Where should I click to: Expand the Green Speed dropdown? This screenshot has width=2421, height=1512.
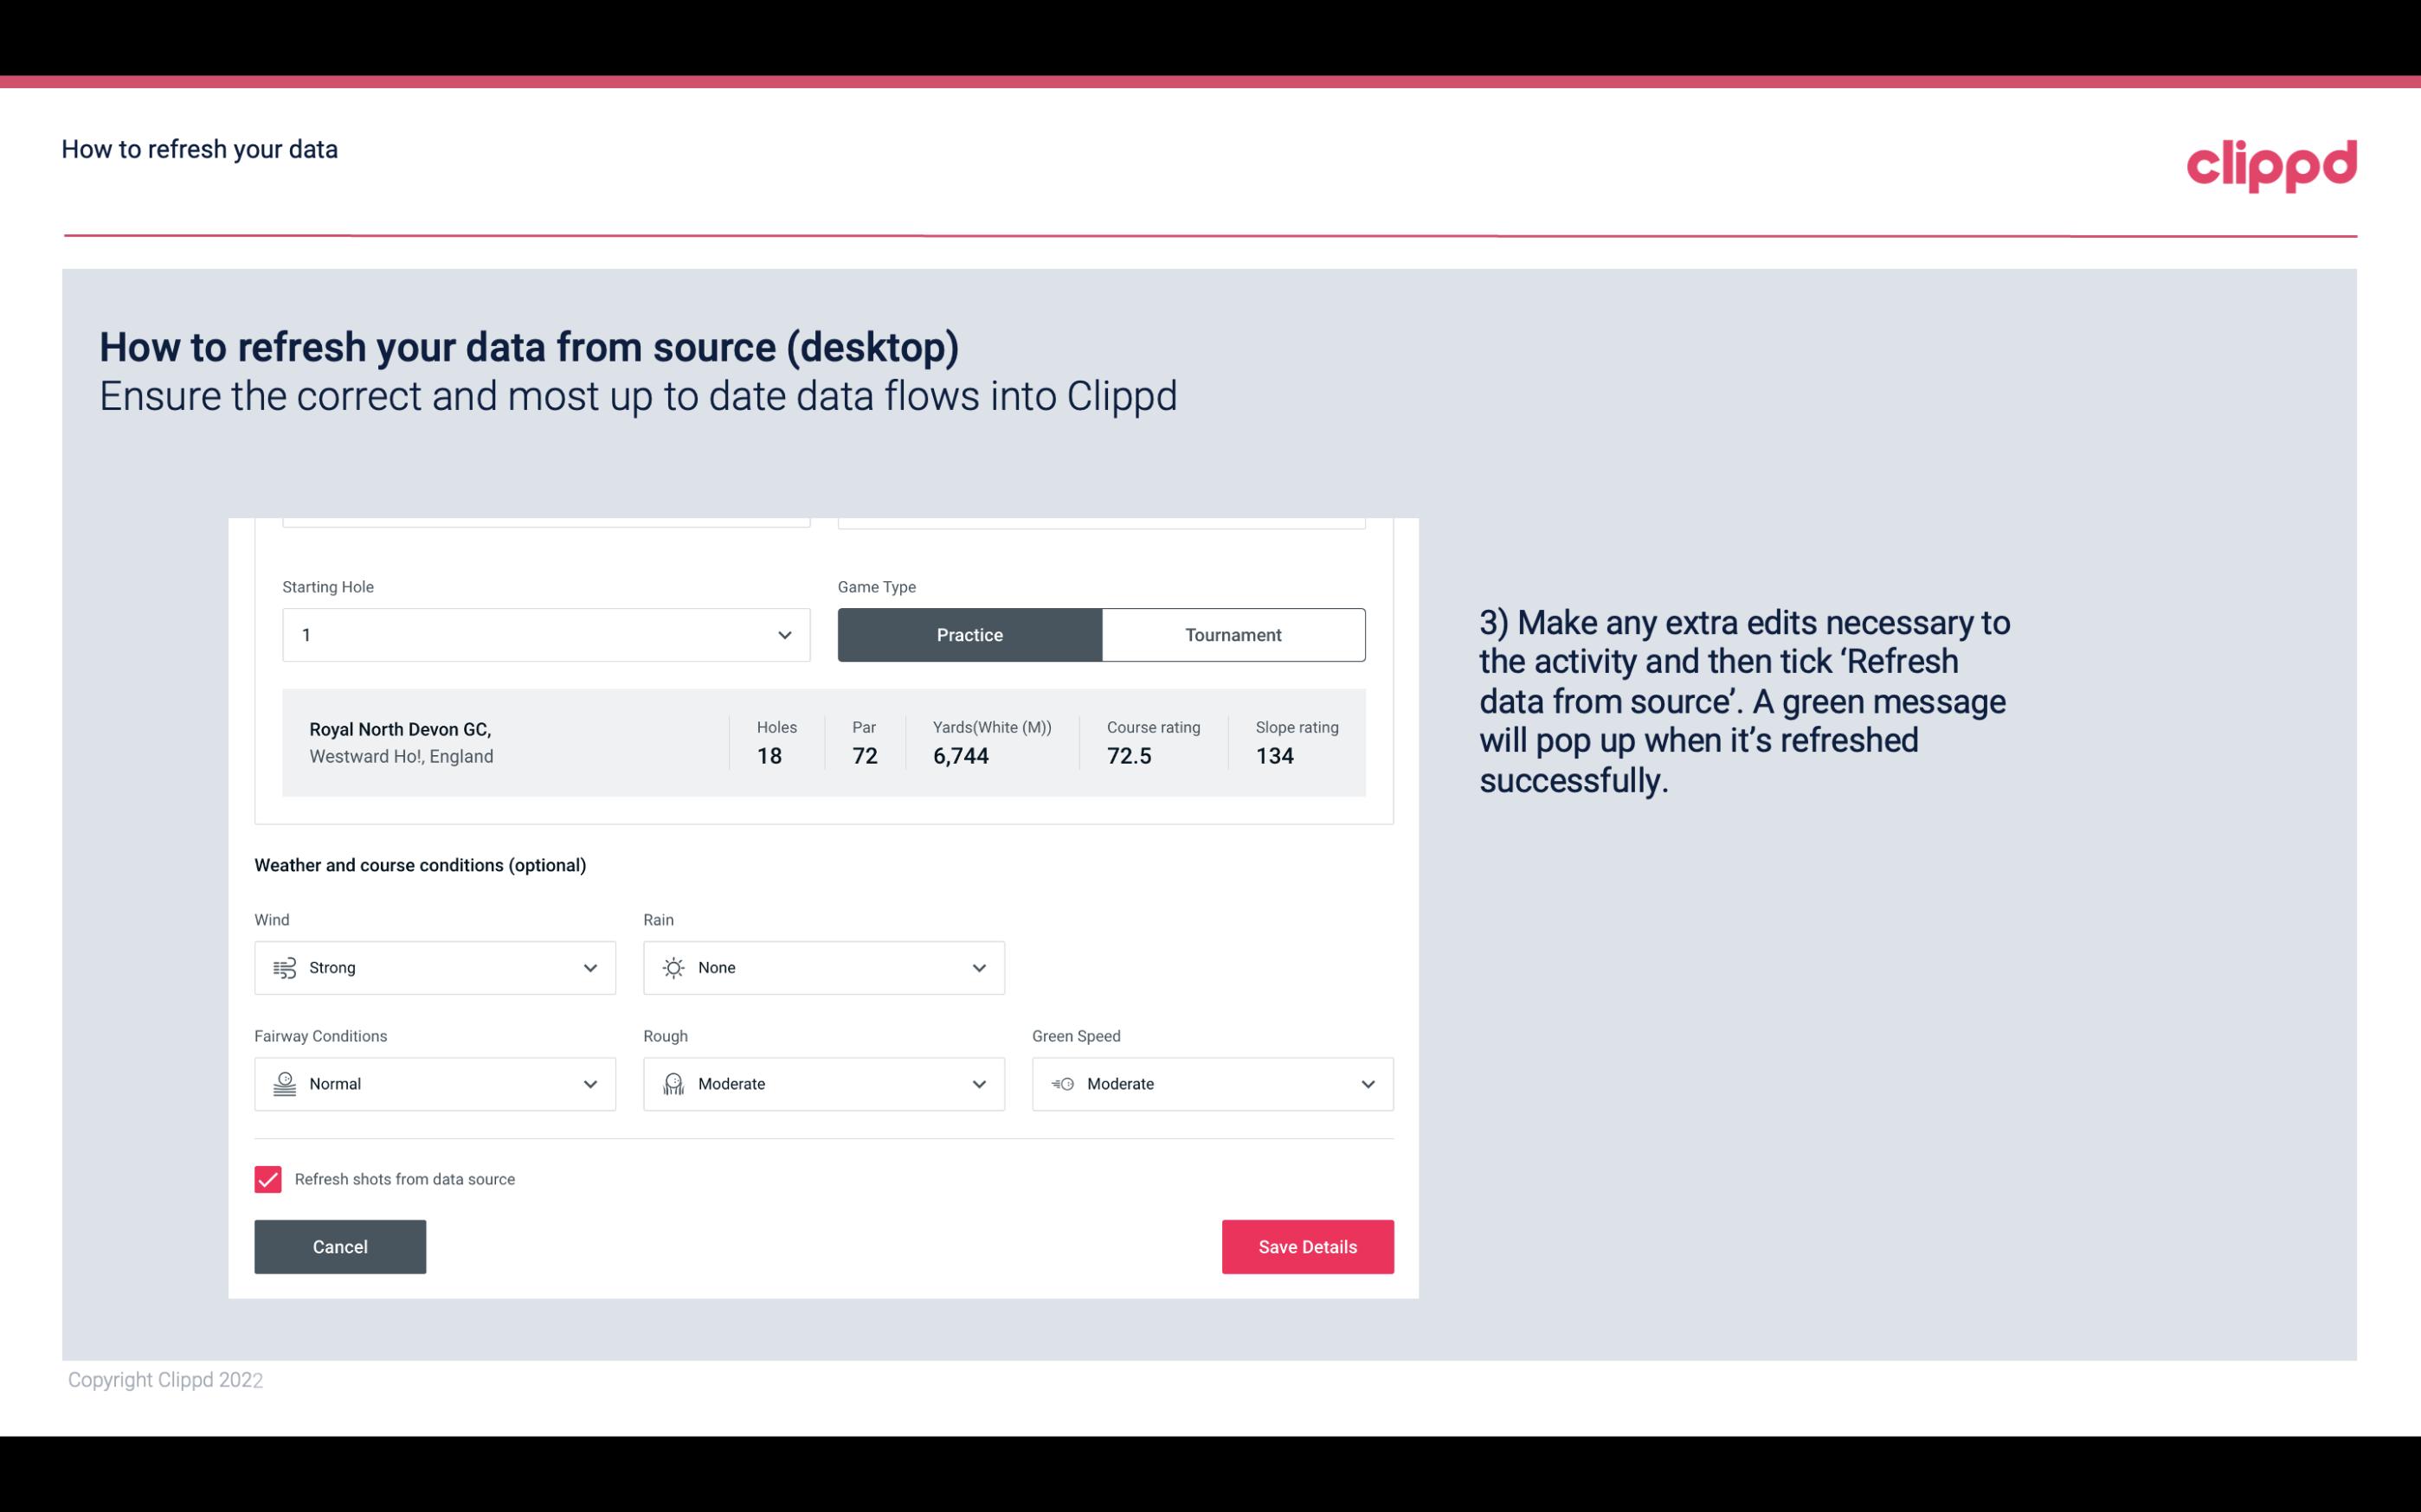click(x=1367, y=1084)
